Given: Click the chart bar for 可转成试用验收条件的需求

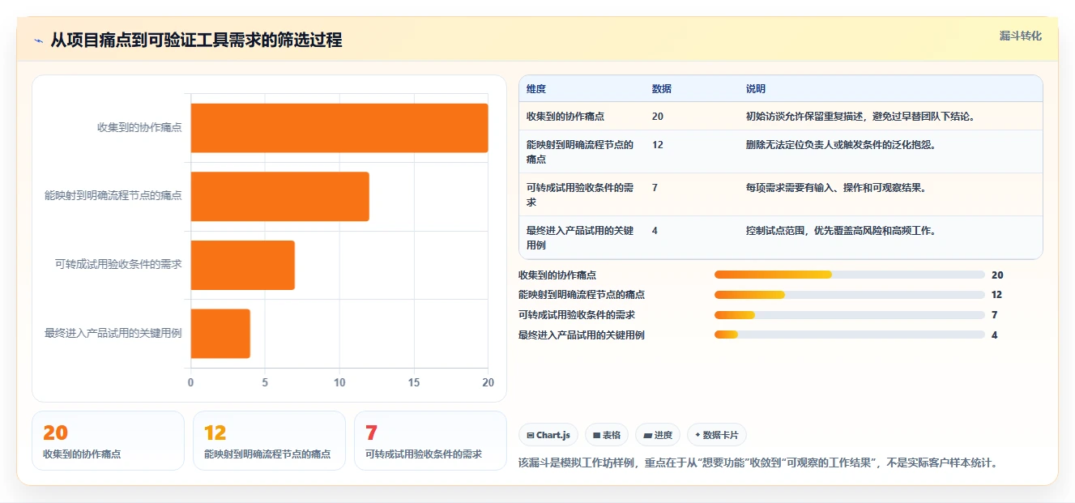Looking at the screenshot, I should pos(243,265).
